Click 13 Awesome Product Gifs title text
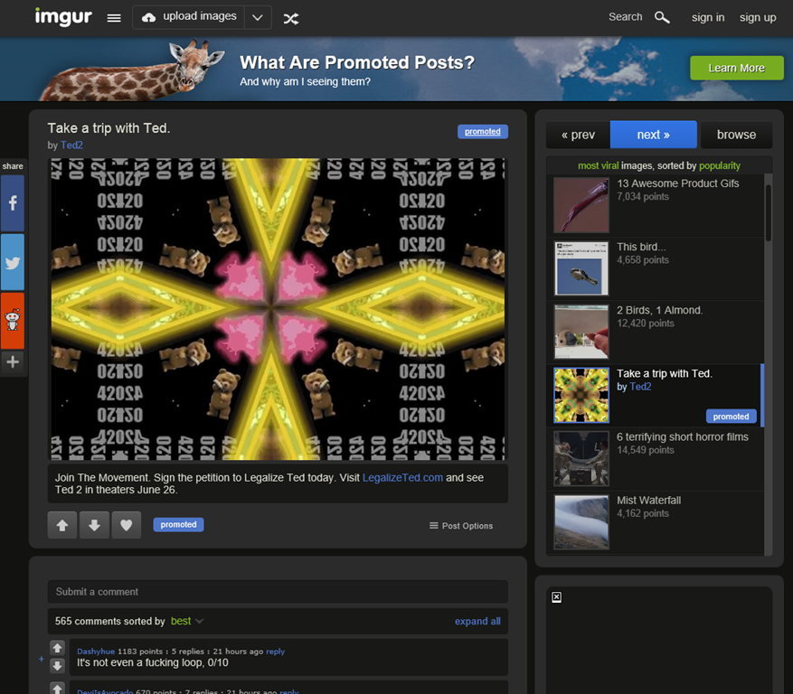This screenshot has width=793, height=694. (x=677, y=183)
